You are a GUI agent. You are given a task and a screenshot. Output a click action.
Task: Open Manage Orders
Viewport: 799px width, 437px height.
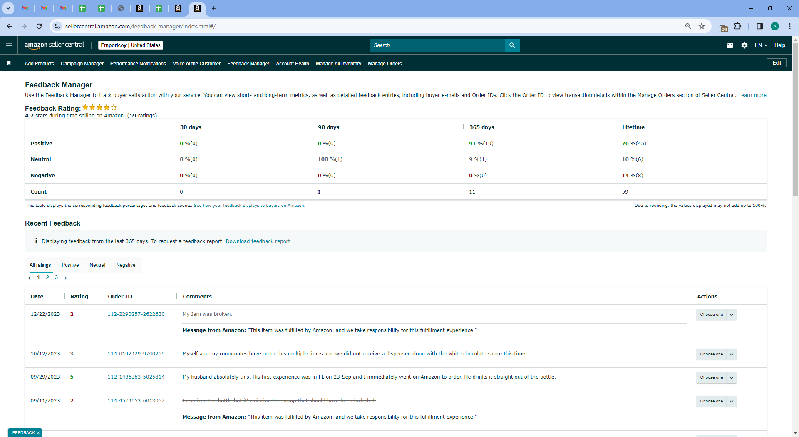tap(385, 64)
